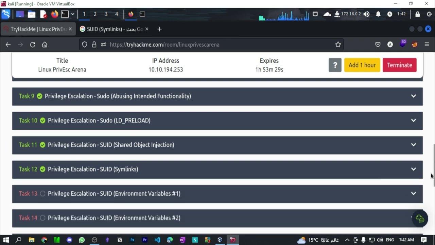The image size is (435, 245).
Task: Click the site padlock security icon
Action: click(x=94, y=45)
